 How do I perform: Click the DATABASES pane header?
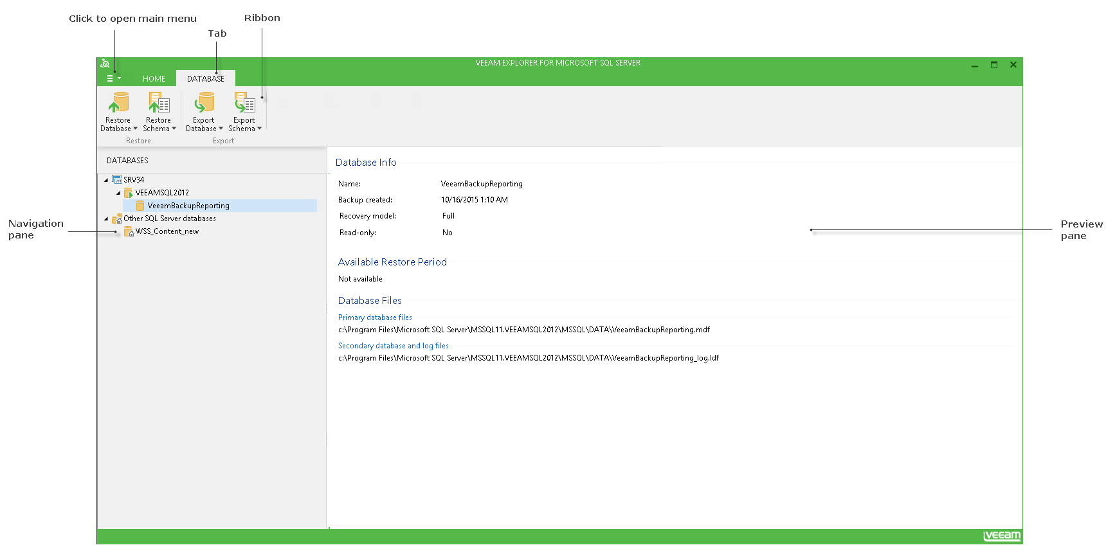coord(127,161)
